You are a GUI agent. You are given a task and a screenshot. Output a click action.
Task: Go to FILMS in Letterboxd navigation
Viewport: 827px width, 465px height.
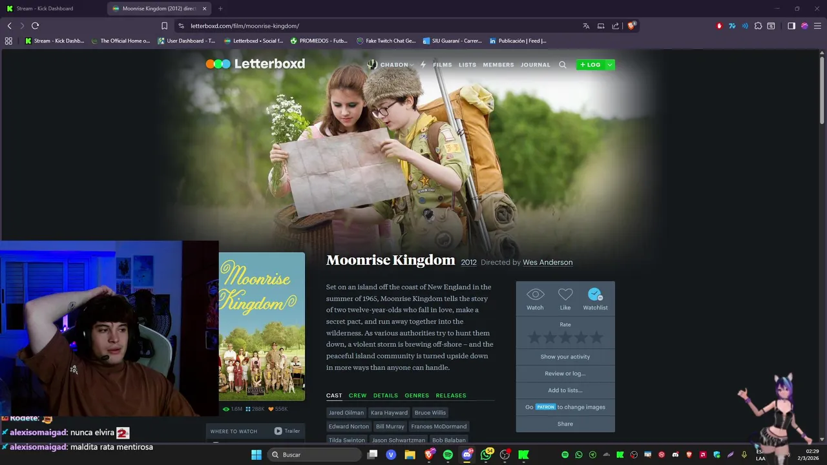coord(443,65)
